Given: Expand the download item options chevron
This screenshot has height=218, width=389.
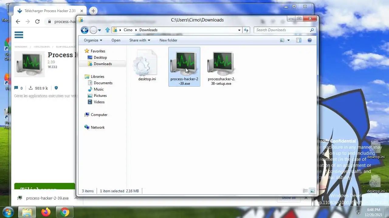Looking at the screenshot, I should tap(76, 198).
